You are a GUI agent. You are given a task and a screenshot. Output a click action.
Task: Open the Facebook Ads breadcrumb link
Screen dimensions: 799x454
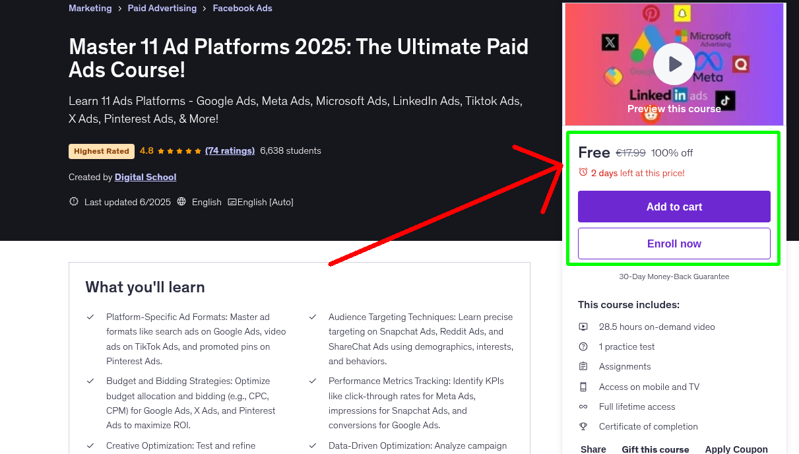click(242, 8)
